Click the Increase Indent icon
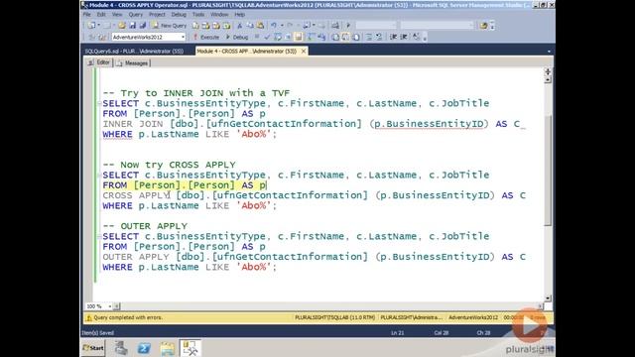The image size is (635, 357). [x=404, y=37]
